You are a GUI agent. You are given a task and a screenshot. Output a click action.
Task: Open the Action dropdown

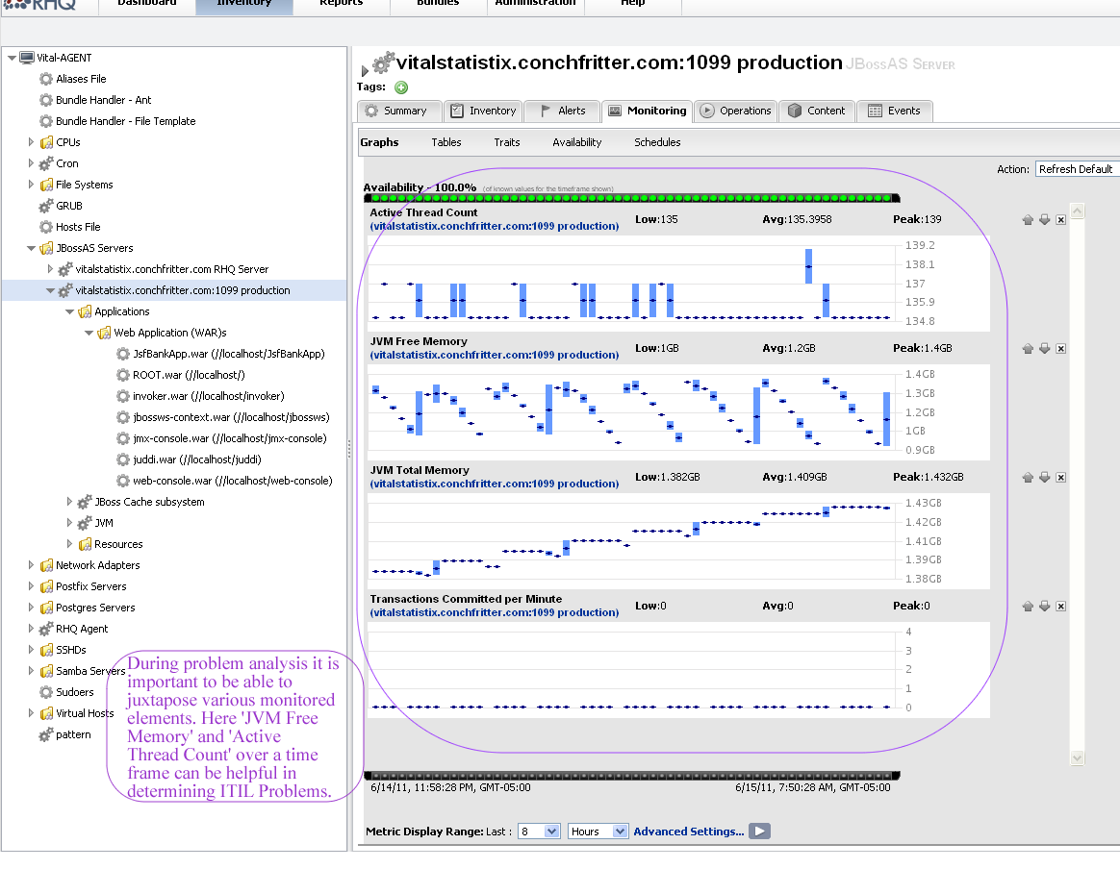(x=1077, y=169)
